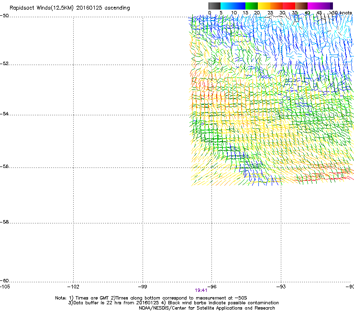Viewport: 354px width, 311px height.
Task: Click the '25' legend scale label
Action: [270, 13]
